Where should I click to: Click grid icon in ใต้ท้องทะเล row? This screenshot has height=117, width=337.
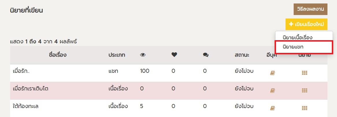click(304, 108)
